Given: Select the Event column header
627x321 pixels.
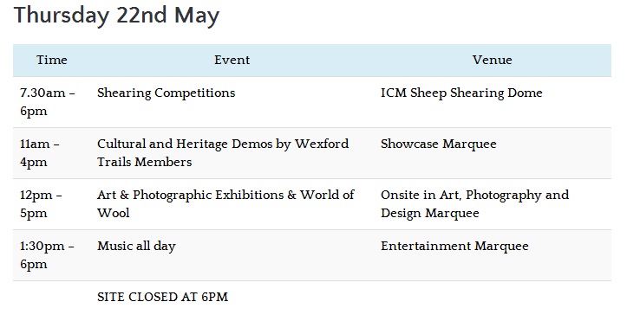Looking at the screenshot, I should click(x=232, y=61).
